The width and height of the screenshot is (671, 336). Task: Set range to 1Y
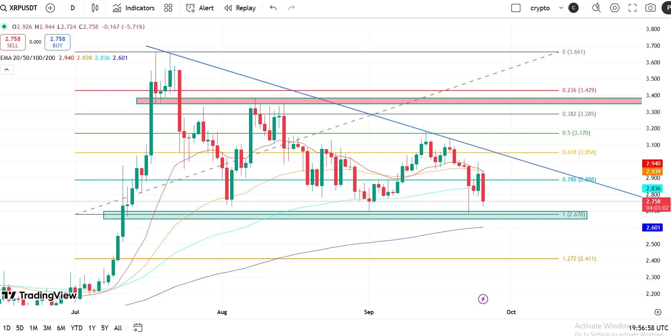[x=92, y=328]
